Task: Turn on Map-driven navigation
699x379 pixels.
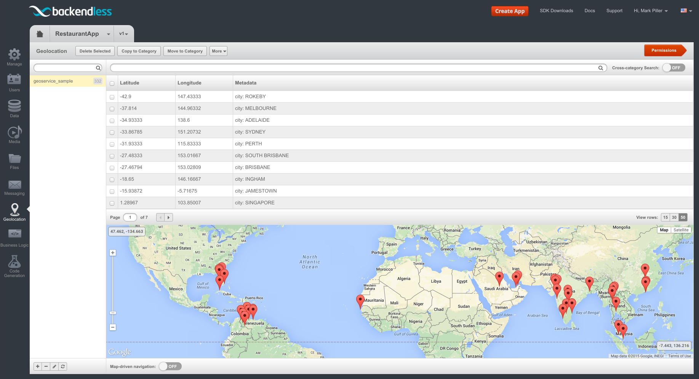Action: 170,366
